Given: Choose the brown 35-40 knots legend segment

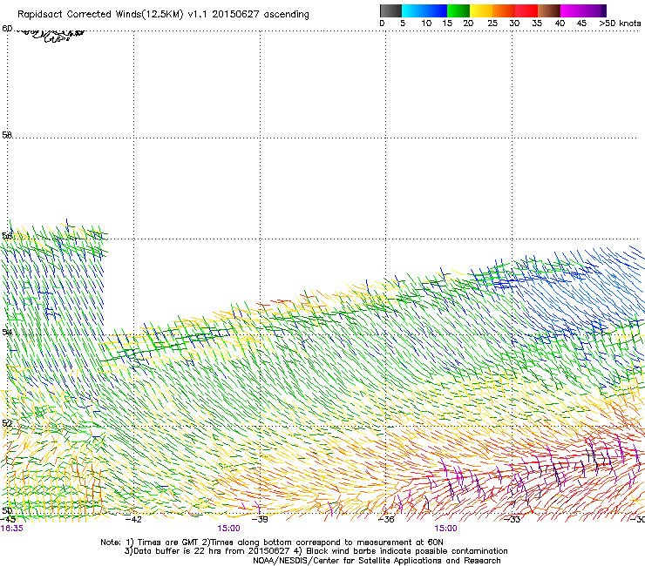Looking at the screenshot, I should 549,10.
